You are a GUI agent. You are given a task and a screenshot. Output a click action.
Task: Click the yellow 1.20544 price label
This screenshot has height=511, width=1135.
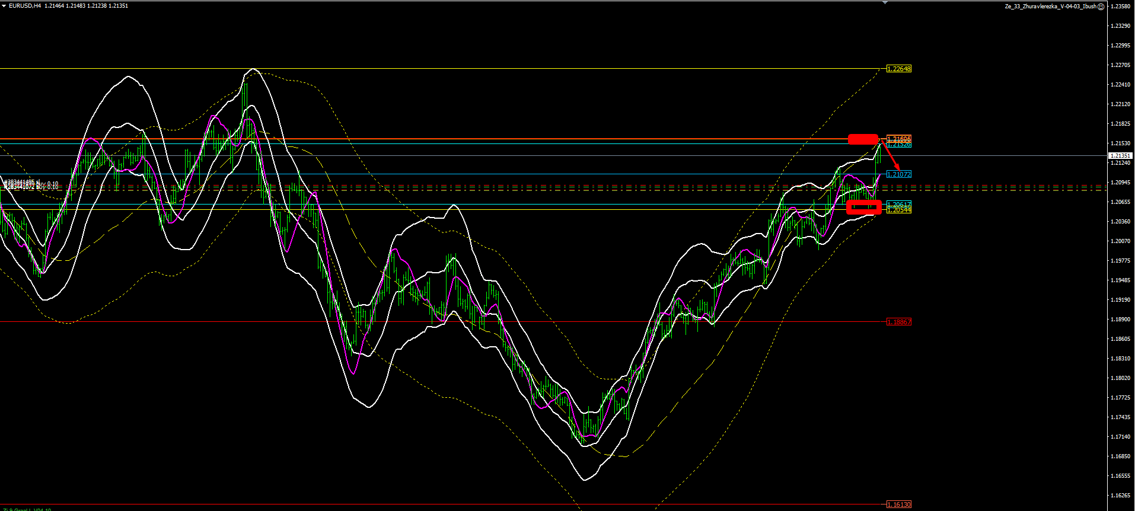(898, 210)
